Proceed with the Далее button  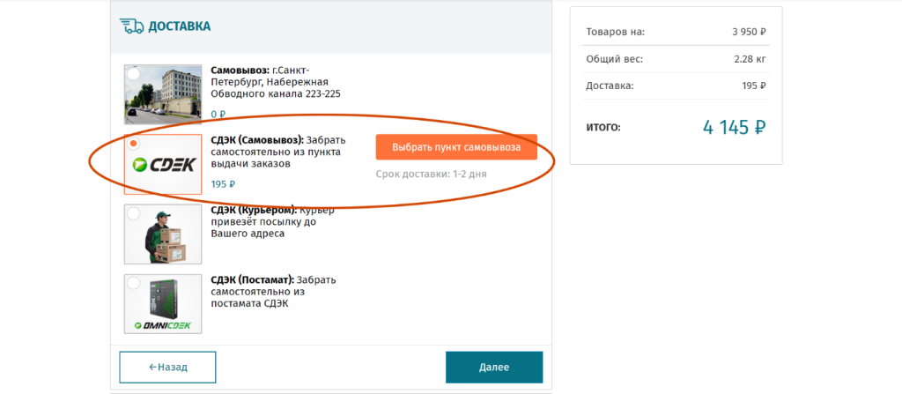[x=494, y=367]
